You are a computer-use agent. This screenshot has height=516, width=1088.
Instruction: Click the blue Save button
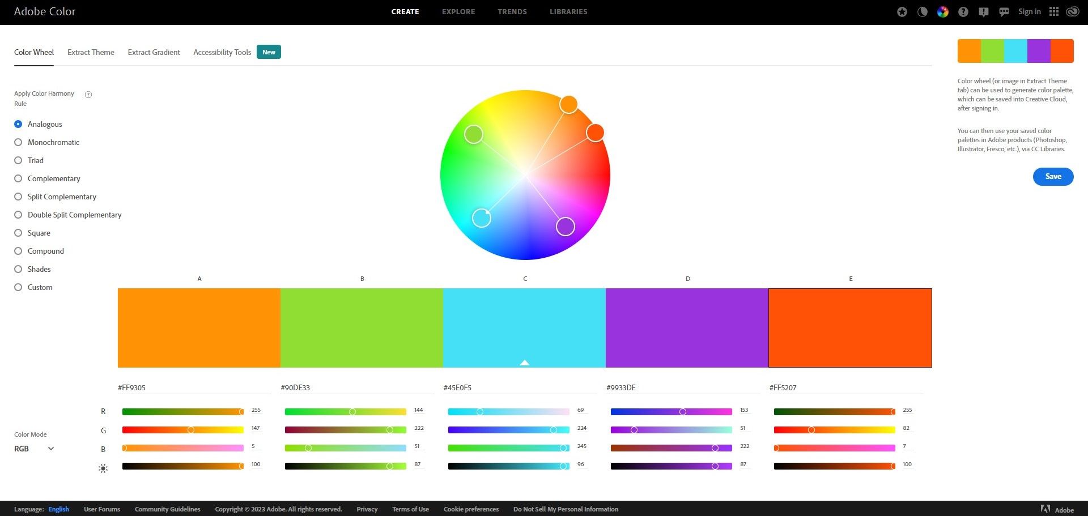pos(1053,177)
